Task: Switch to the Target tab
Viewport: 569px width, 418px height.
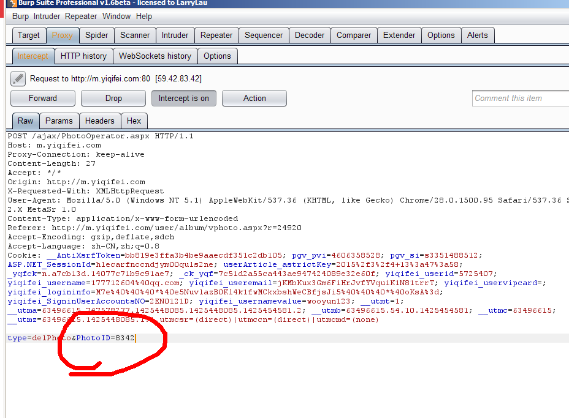Action: [x=29, y=35]
